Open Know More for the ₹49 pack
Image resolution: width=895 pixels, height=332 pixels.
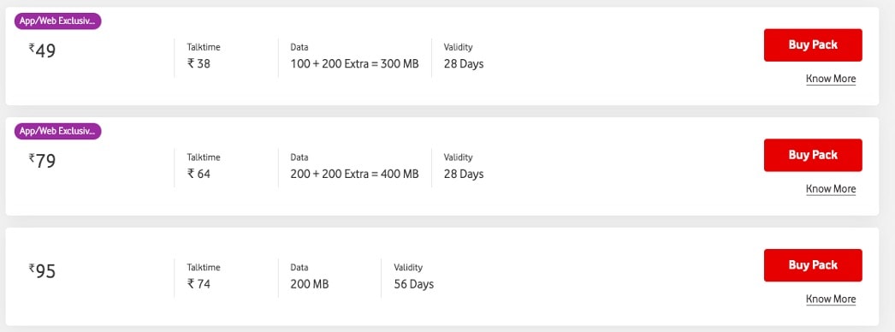[831, 79]
